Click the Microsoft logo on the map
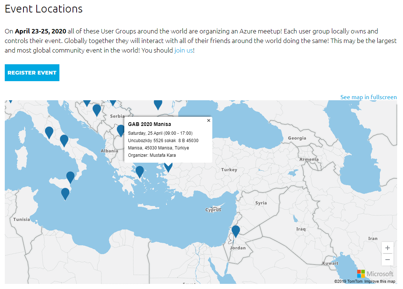The width and height of the screenshot is (403, 289). 375,274
